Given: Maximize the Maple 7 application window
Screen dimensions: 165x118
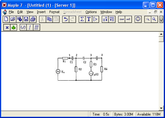Looking at the screenshot, I should pos(153,5).
